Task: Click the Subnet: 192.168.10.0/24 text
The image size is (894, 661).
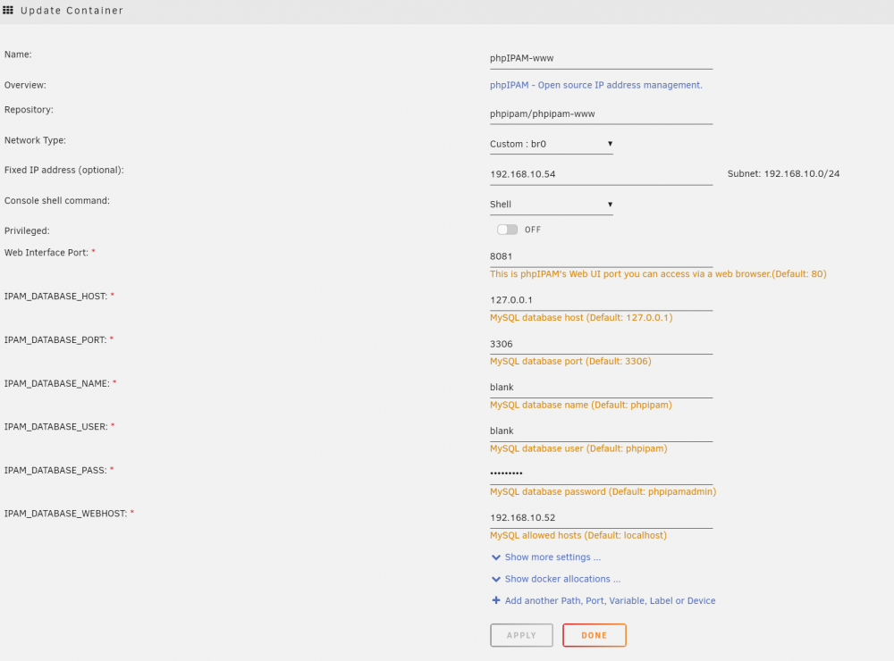Action: coord(783,174)
